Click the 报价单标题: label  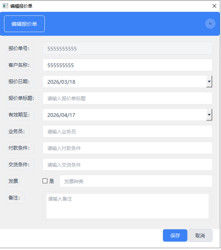click(x=23, y=98)
